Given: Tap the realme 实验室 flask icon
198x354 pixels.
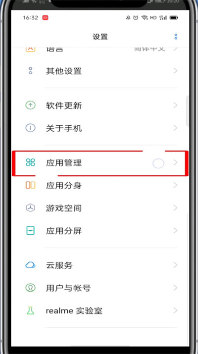Looking at the screenshot, I should coord(31,310).
